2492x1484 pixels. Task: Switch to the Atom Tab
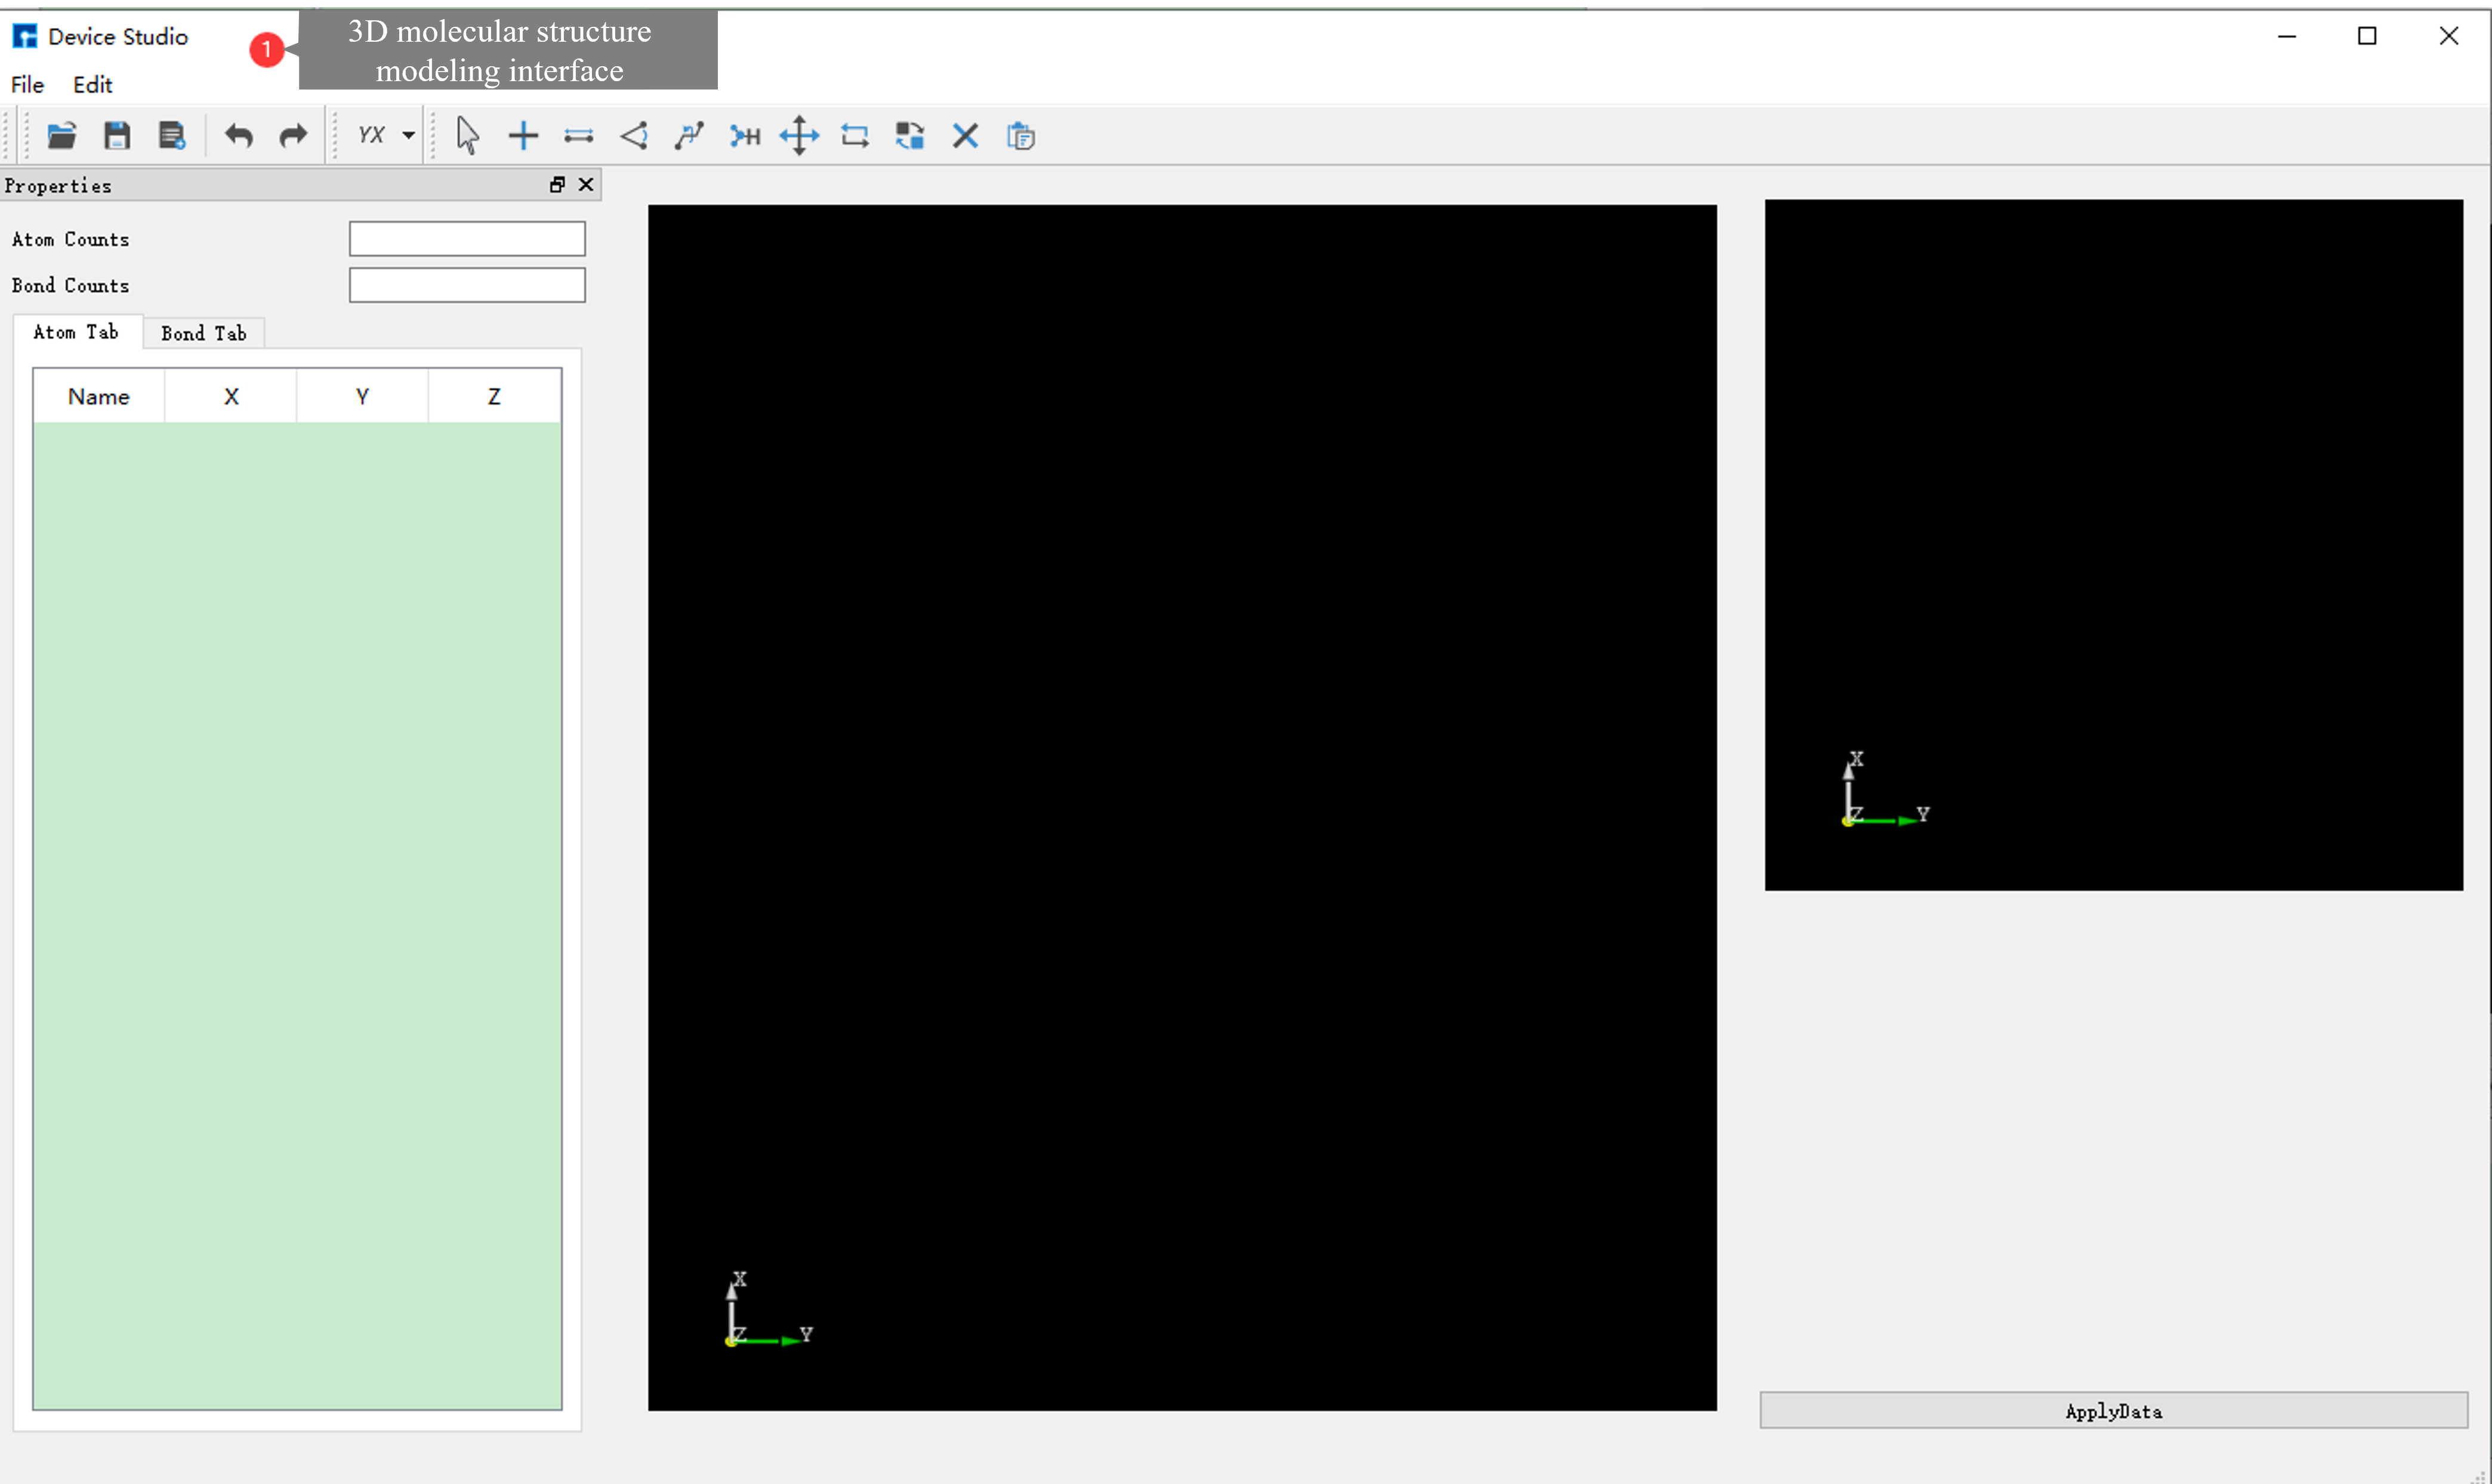tap(76, 332)
